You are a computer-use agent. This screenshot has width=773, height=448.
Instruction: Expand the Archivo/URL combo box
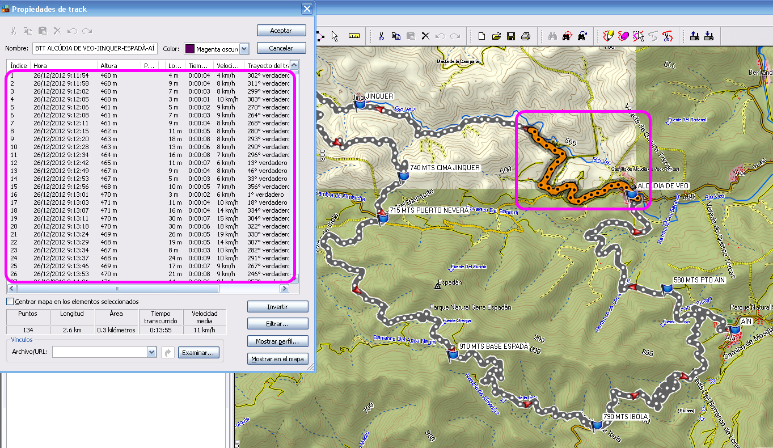(x=151, y=352)
